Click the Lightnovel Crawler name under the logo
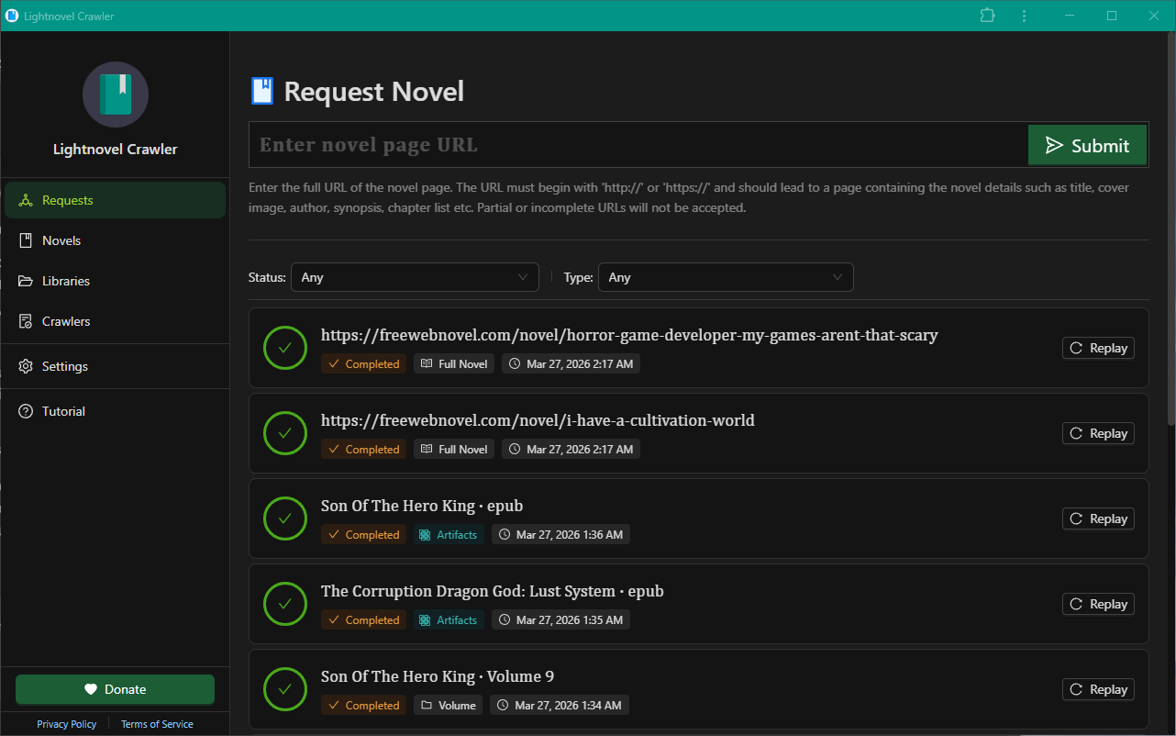This screenshot has width=1176, height=736. [x=116, y=150]
